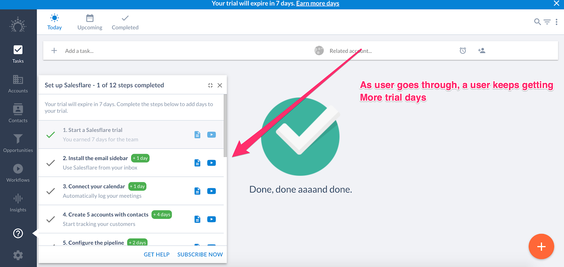The height and width of the screenshot is (267, 564).
Task: Check off Create 5 accounts with contacts
Action: pyautogui.click(x=51, y=219)
